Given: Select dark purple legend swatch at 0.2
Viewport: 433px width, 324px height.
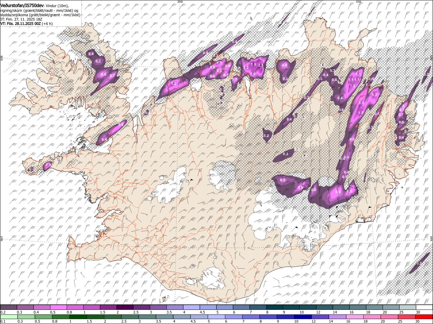Looking at the screenshot, I should [8, 307].
